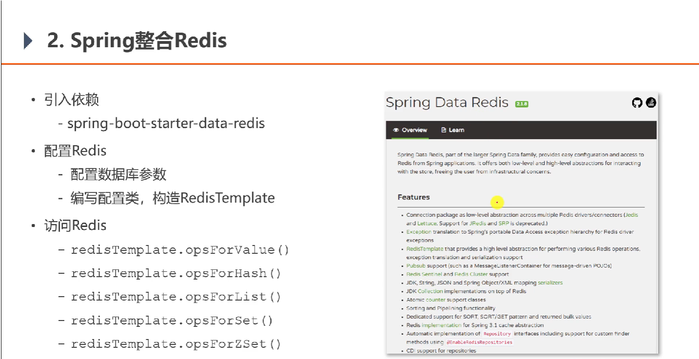The height and width of the screenshot is (359, 699).
Task: Click redisTemplate.opsForList() line
Action: click(176, 297)
